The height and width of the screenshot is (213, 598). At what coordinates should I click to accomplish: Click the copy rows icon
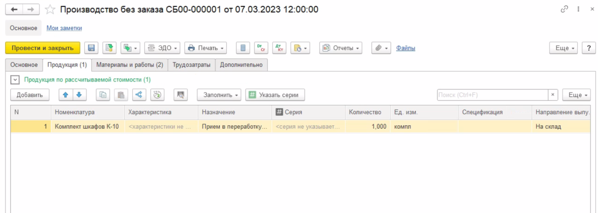[103, 95]
